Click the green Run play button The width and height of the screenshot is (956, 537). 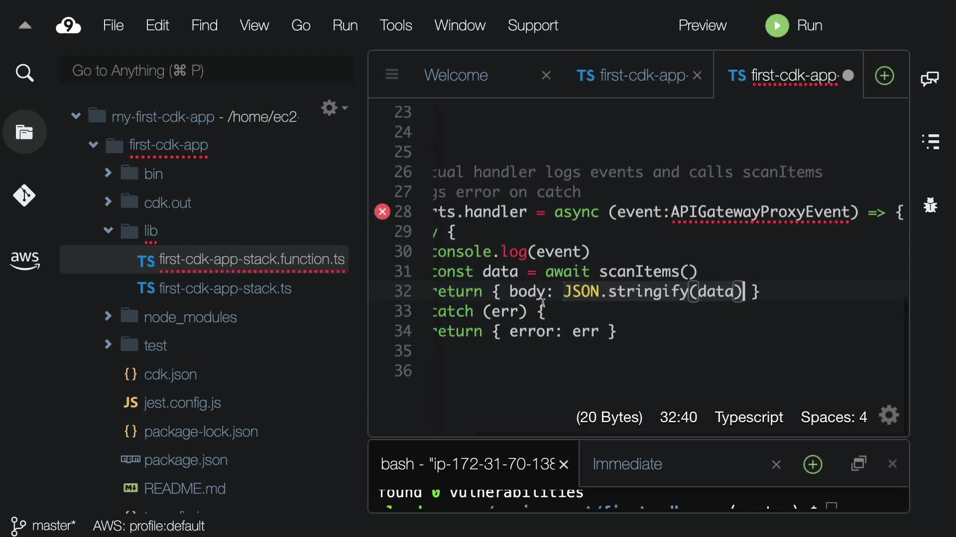[777, 25]
